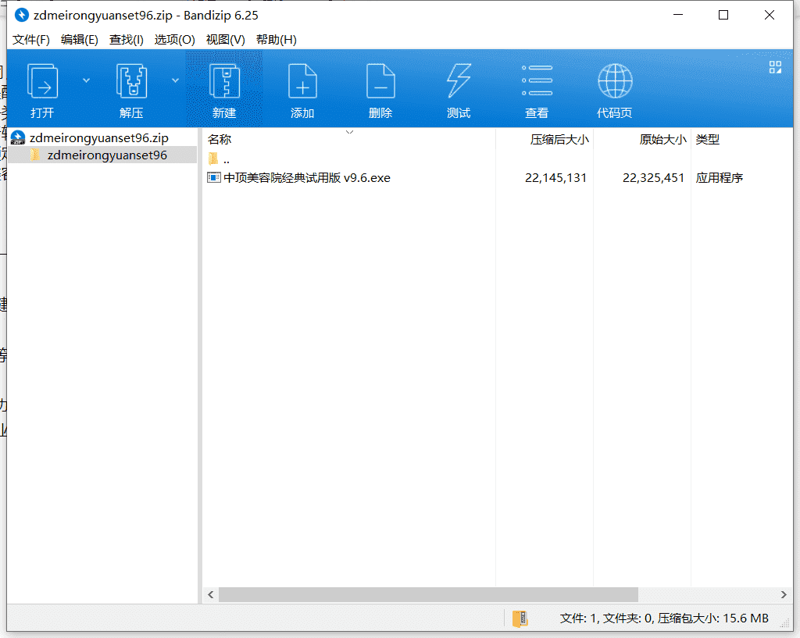Screen dimensions: 800x638
Task: Select 中顶美容院经典试用版 v9.6.exe file
Action: (306, 177)
